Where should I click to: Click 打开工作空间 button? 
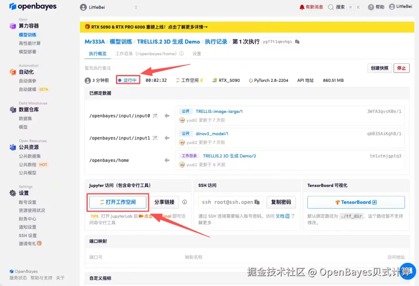coord(118,202)
